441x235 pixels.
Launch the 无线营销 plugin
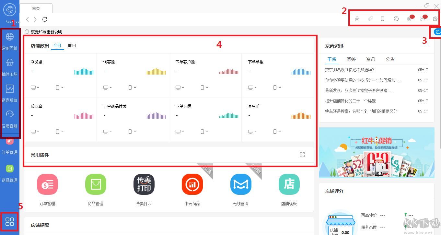241,184
